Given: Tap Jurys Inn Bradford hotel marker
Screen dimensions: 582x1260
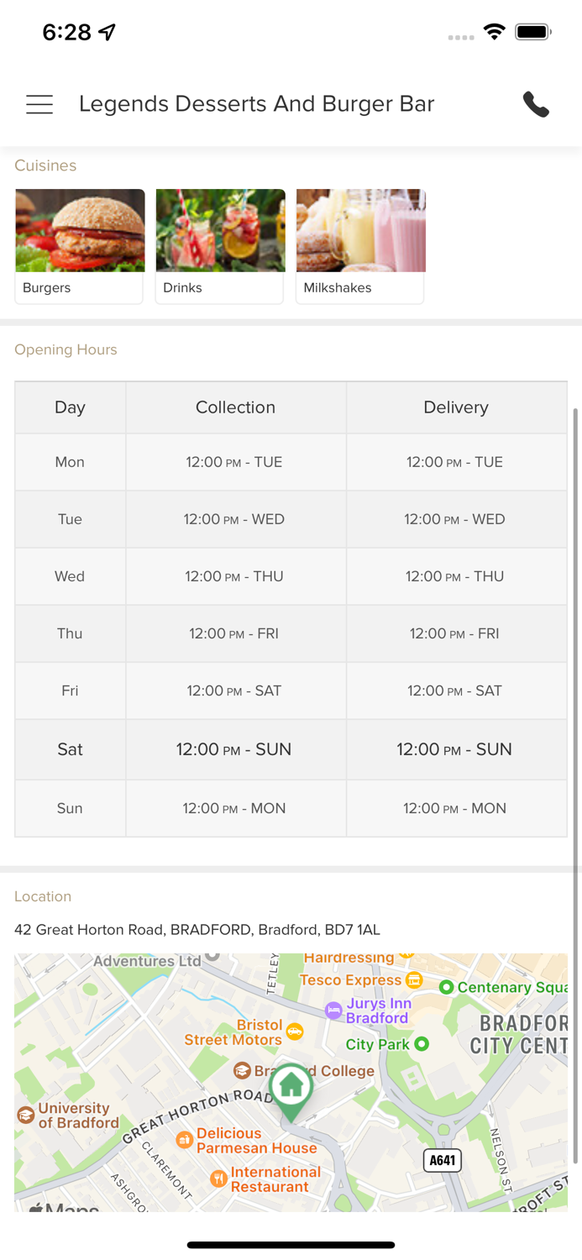Looking at the screenshot, I should click(x=333, y=1011).
